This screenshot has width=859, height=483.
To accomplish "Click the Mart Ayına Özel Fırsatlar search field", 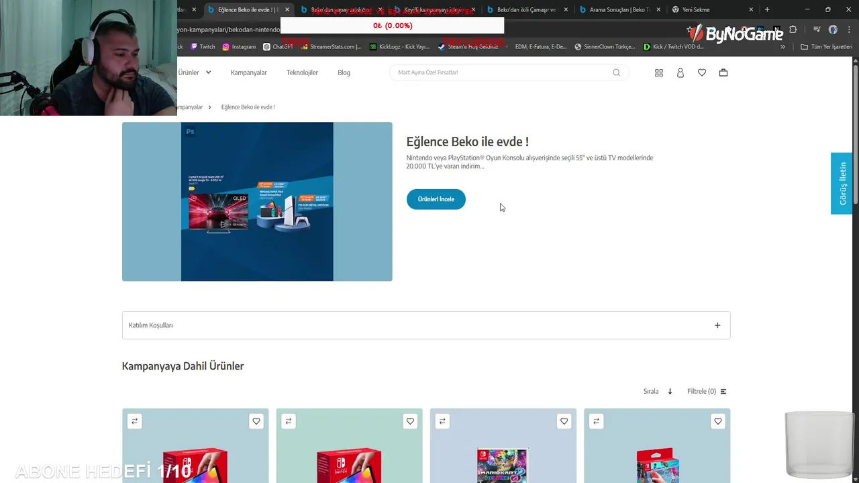I will (509, 72).
